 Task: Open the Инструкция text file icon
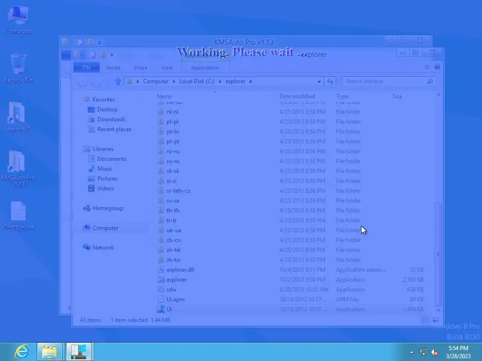click(x=18, y=215)
